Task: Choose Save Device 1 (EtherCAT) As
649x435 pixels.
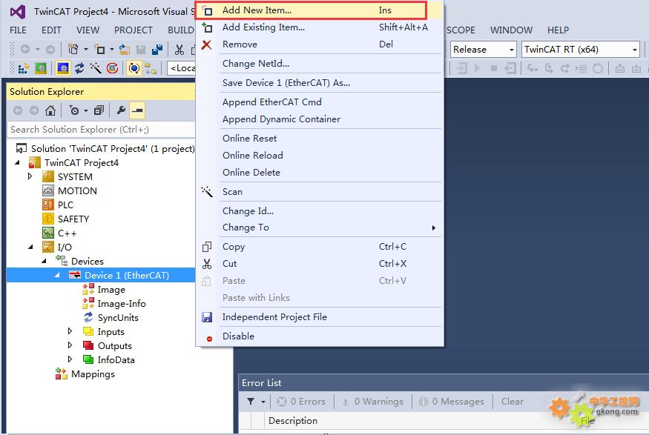Action: (320, 83)
